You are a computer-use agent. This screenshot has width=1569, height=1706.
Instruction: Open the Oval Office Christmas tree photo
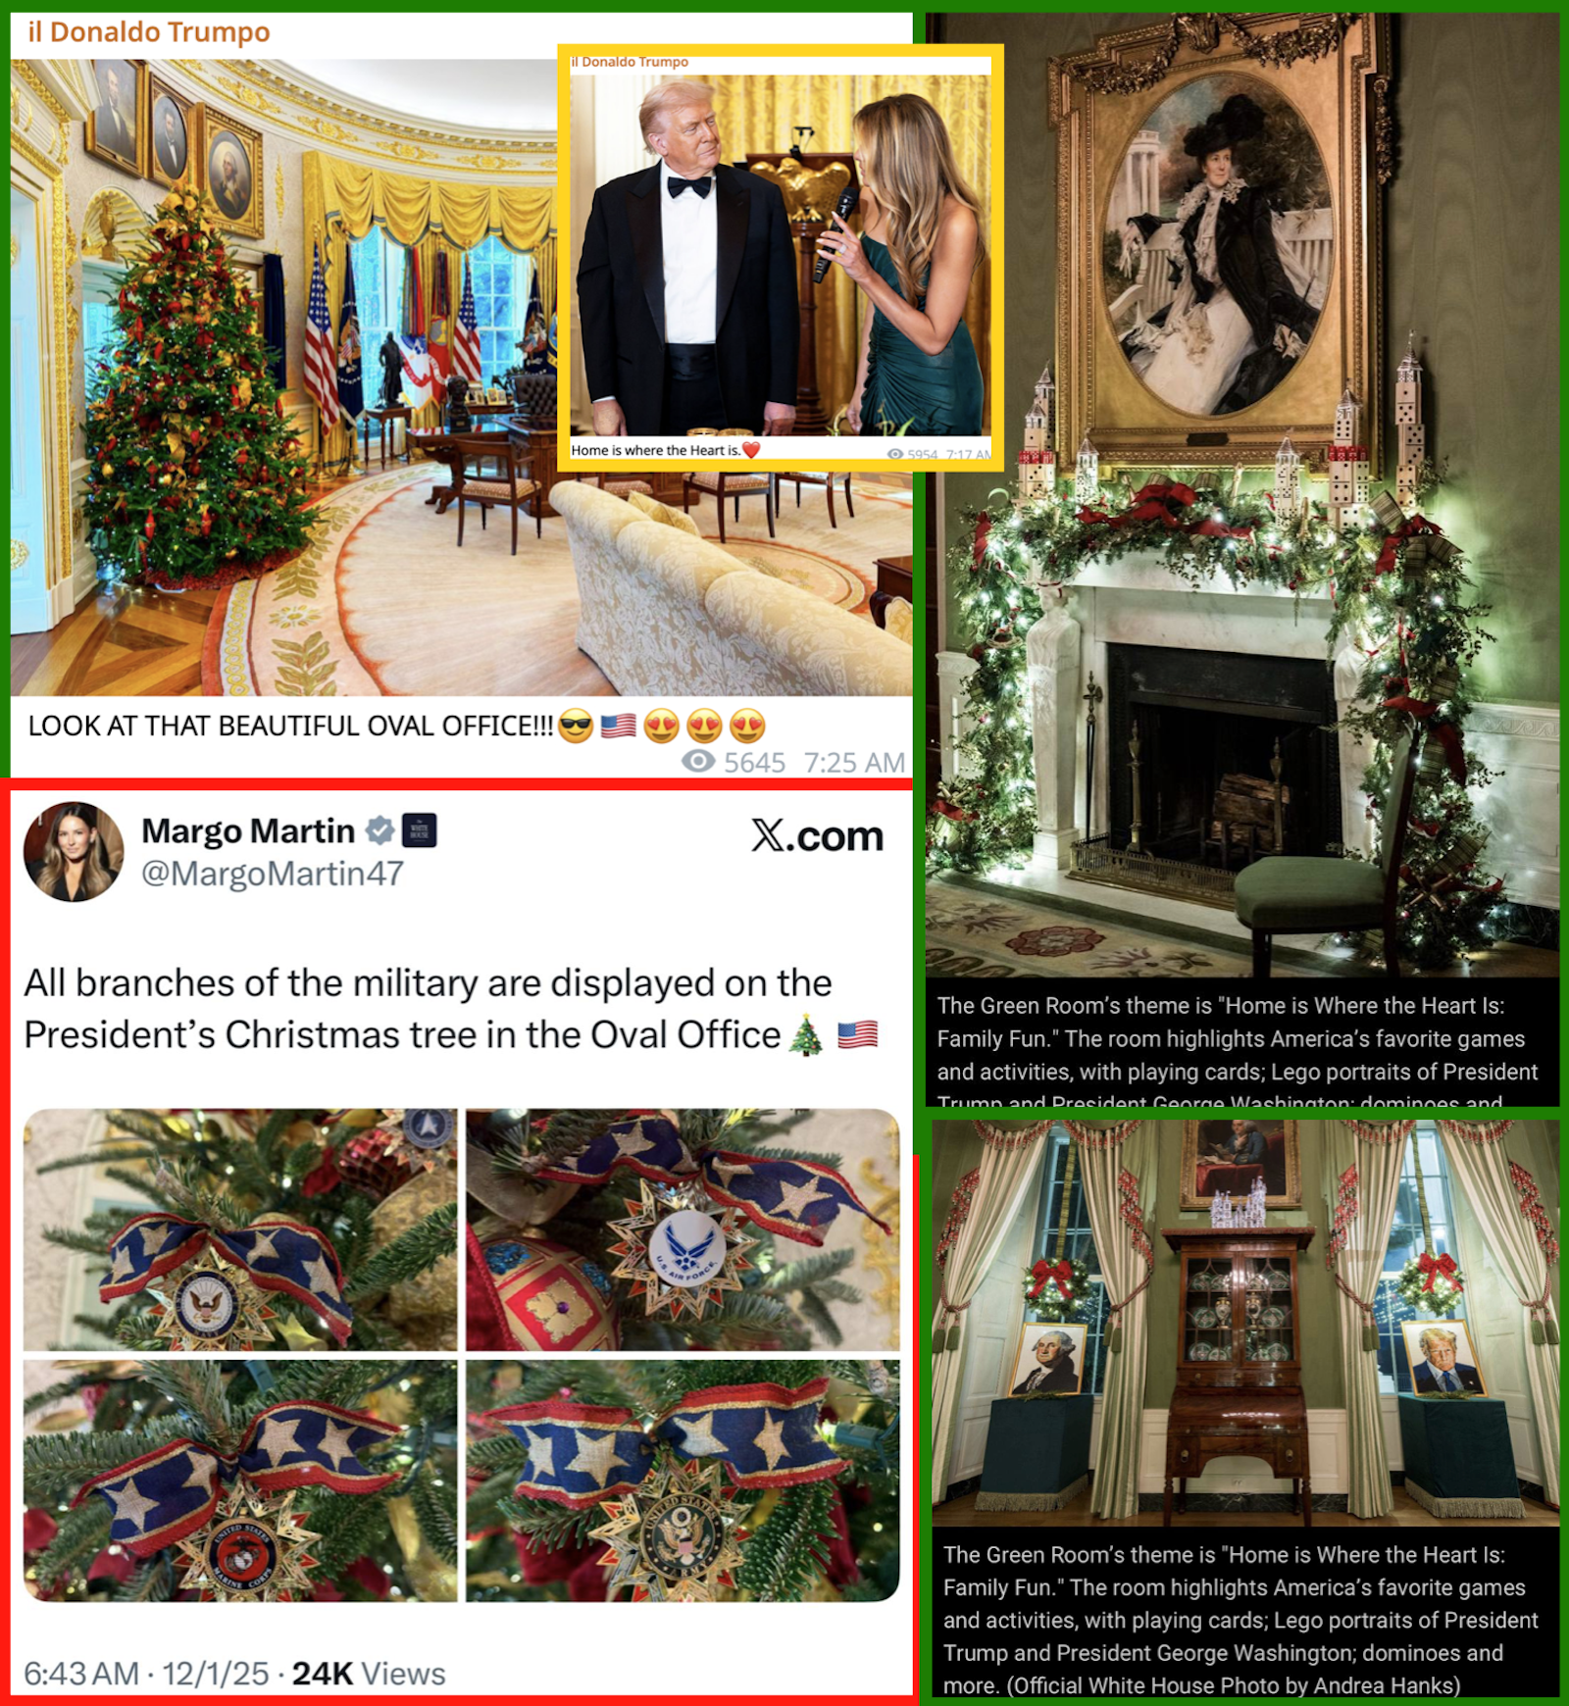(284, 377)
